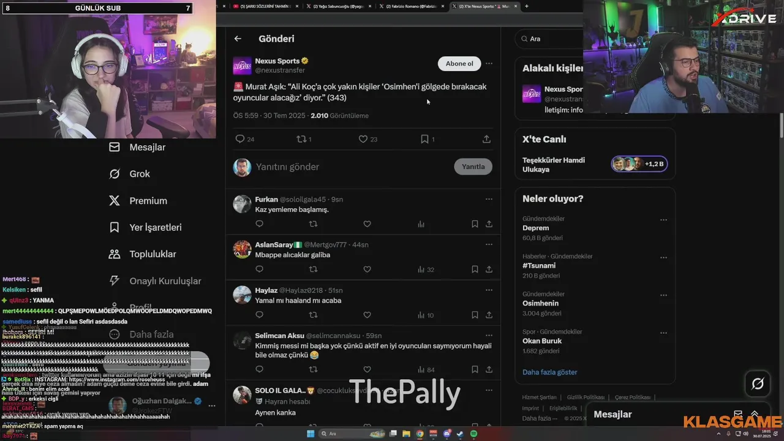The height and width of the screenshot is (441, 784).
Task: Open the @nexustransfer profile handle
Action: coord(279,70)
